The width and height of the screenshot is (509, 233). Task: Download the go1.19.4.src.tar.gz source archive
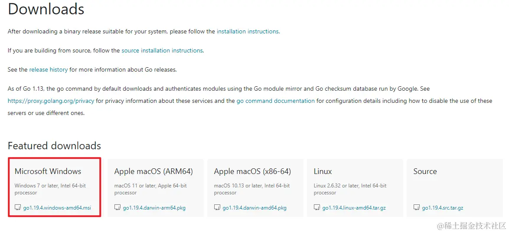pos(443,208)
